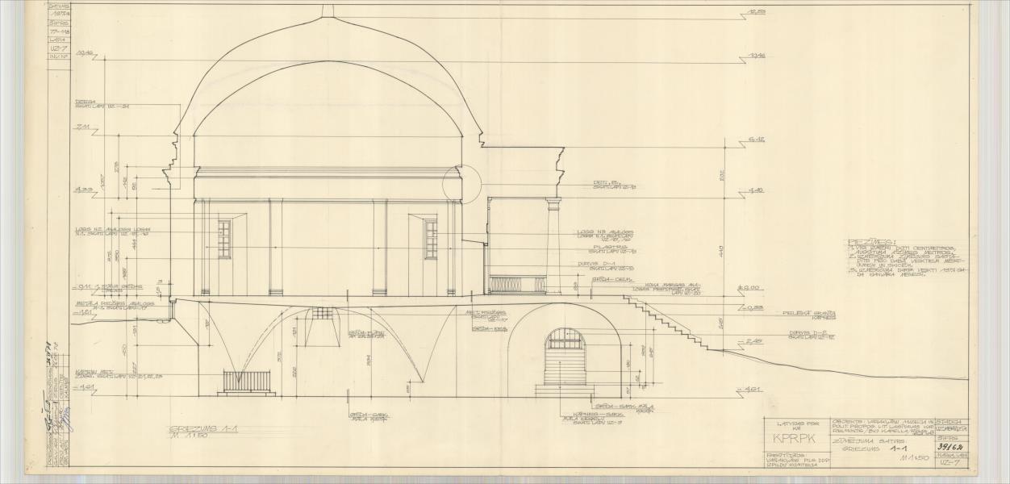Click the 12.53 elevation marker at top right
This screenshot has width=1010, height=484.
coord(756,11)
